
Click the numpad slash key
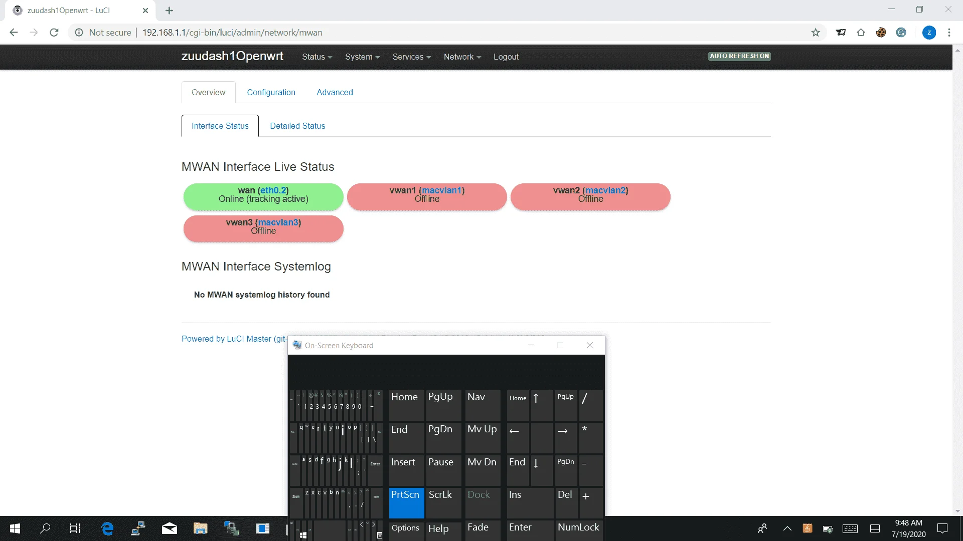[591, 405]
